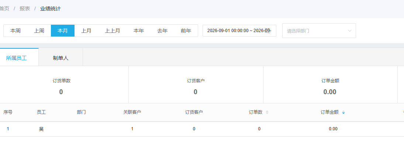The height and width of the screenshot is (144, 404).
Task: Open the 请选择部门 department dropdown
Action: (319, 31)
